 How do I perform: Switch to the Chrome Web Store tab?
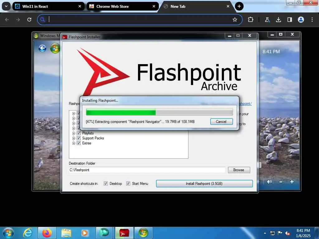click(x=123, y=6)
